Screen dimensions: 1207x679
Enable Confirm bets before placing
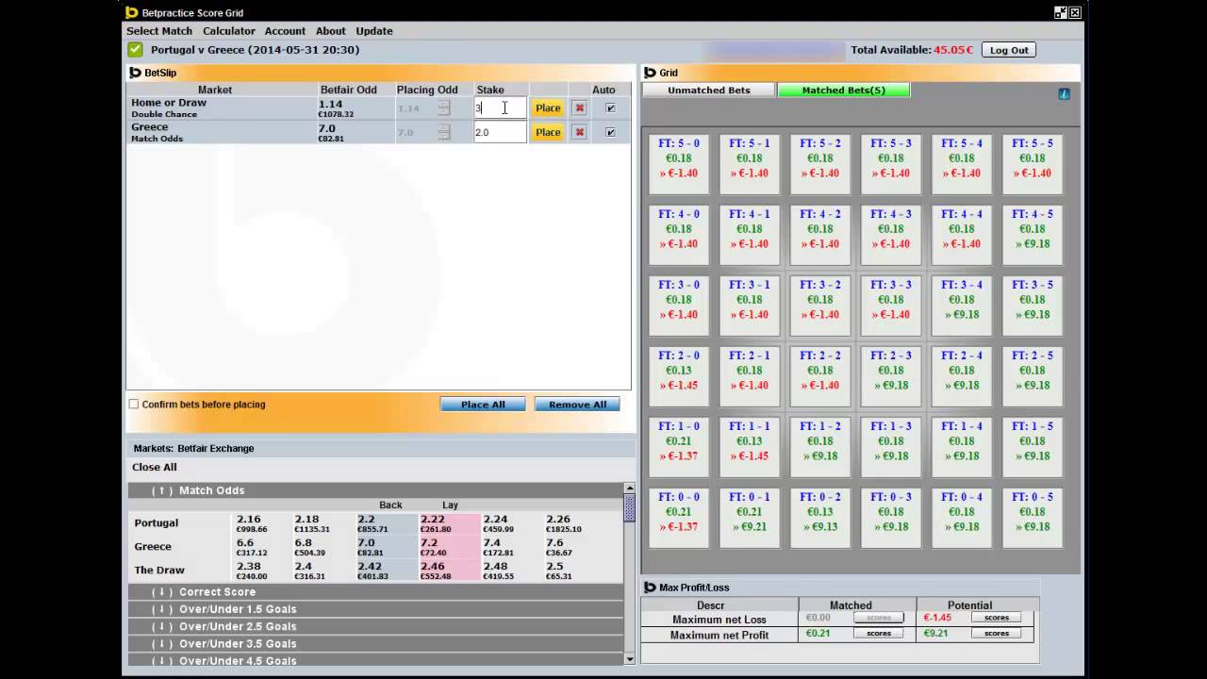coord(134,405)
